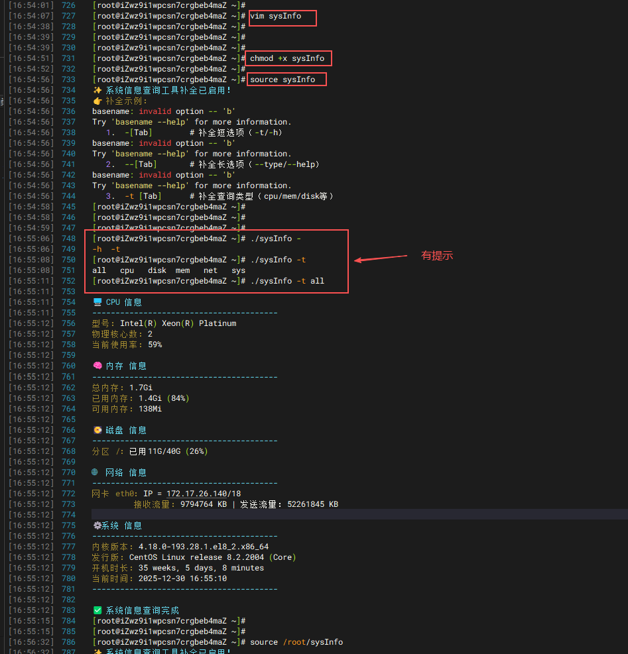This screenshot has height=654, width=628.
Task: Click the sparkle emoji on line 734
Action: click(x=97, y=90)
